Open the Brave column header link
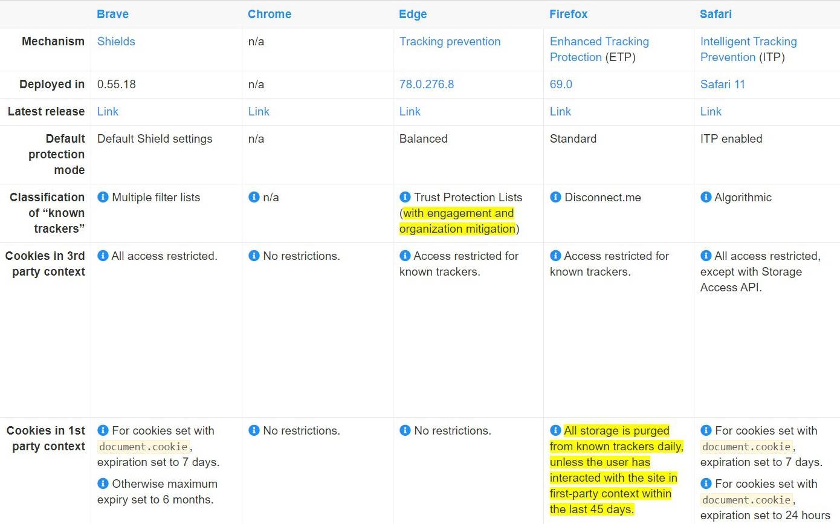Screen dimensions: 840x524 (112, 14)
